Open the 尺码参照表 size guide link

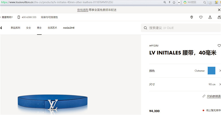(214, 96)
